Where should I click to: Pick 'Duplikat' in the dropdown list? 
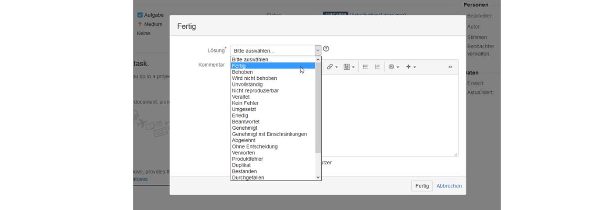point(242,165)
